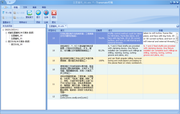
Task: Close the document panel with the X button
Action: pyautogui.click(x=178, y=26)
